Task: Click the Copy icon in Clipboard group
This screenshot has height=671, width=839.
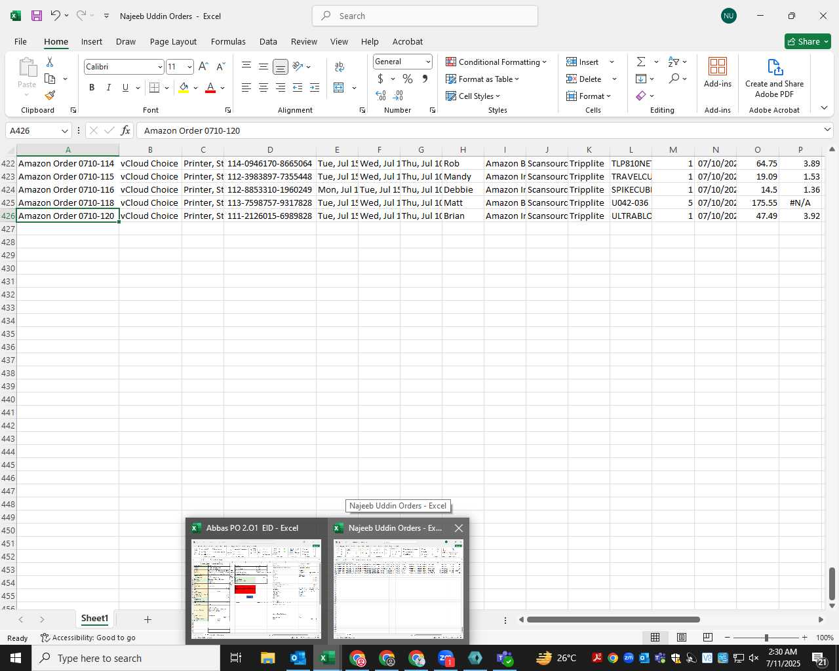Action: (50, 79)
